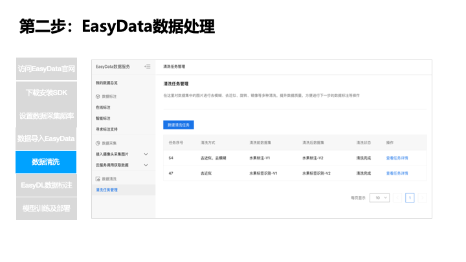Click the 数据标注 cube icon

pos(98,96)
